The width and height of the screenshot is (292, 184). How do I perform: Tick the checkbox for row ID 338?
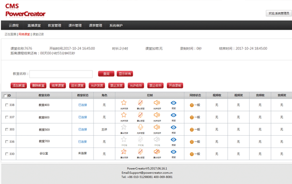pos(7,105)
